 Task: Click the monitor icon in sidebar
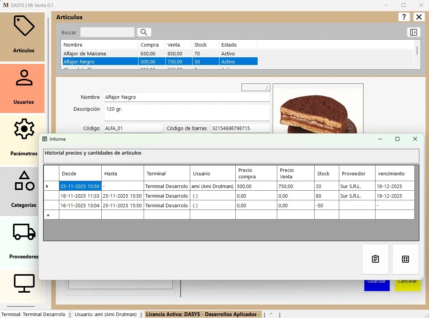(x=24, y=283)
